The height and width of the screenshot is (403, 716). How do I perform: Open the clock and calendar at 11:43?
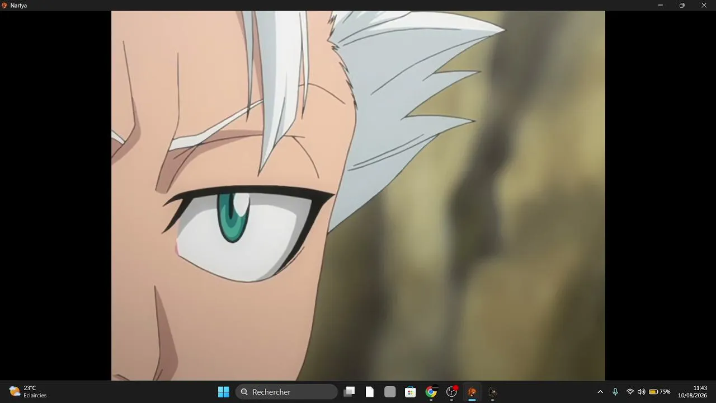click(693, 392)
